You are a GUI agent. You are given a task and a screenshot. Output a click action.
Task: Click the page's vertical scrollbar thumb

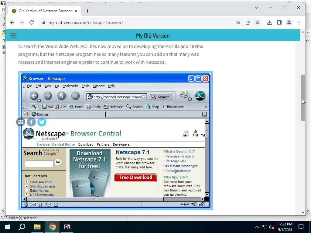point(303,98)
